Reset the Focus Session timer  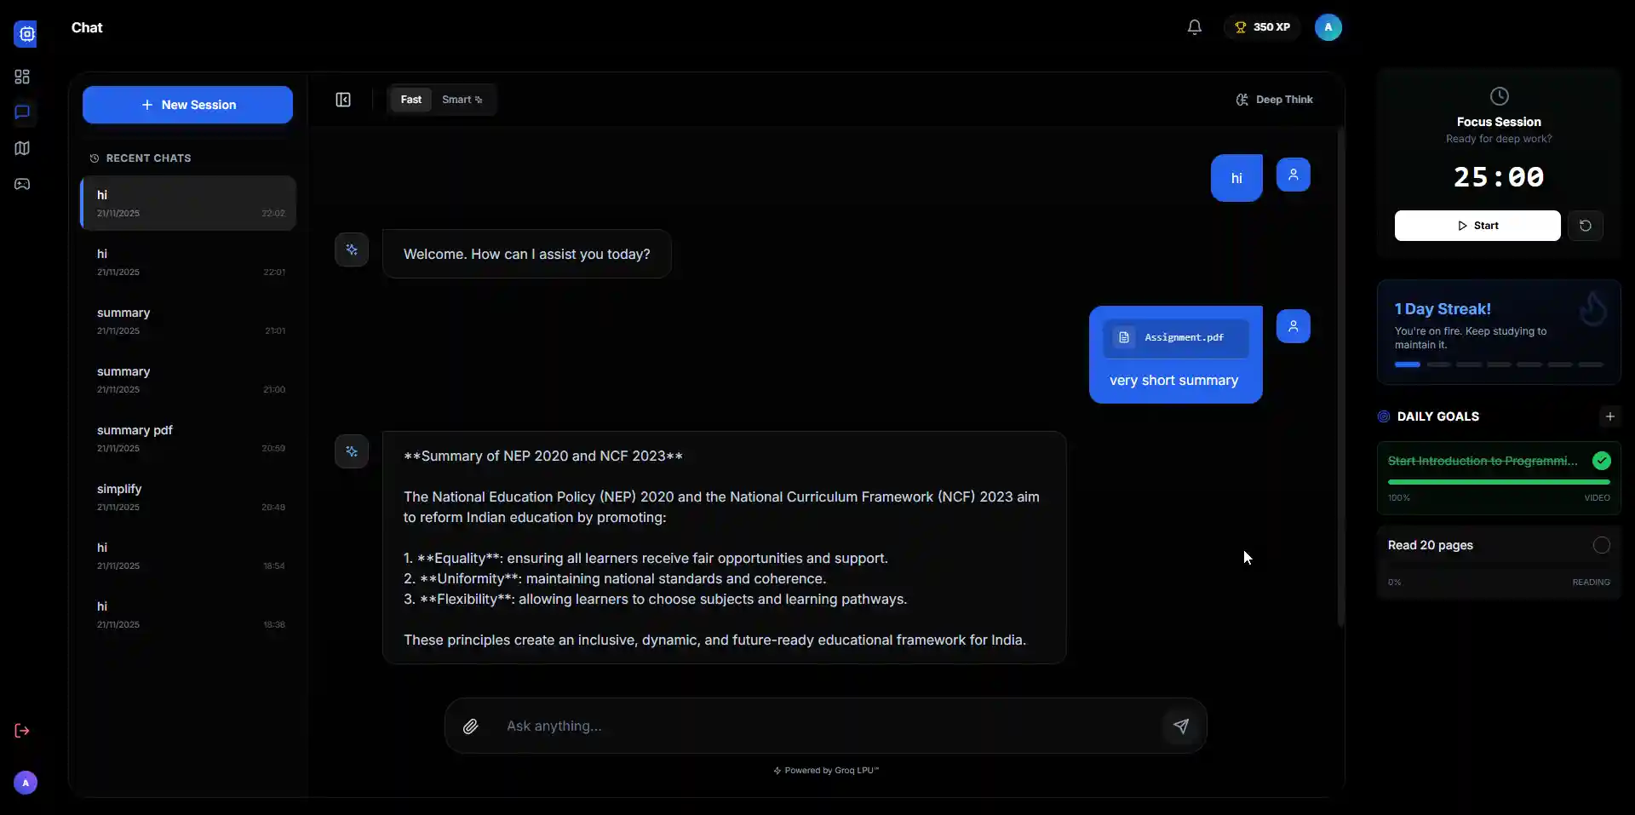[1587, 226]
